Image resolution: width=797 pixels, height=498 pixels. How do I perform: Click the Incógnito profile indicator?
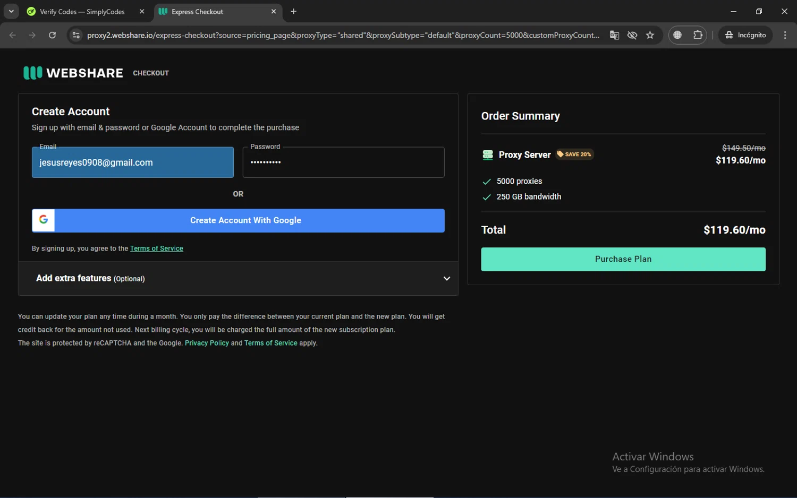point(745,35)
